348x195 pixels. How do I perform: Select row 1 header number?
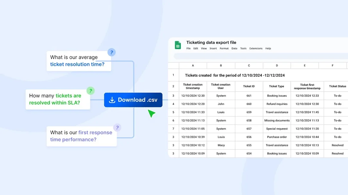click(x=173, y=75)
